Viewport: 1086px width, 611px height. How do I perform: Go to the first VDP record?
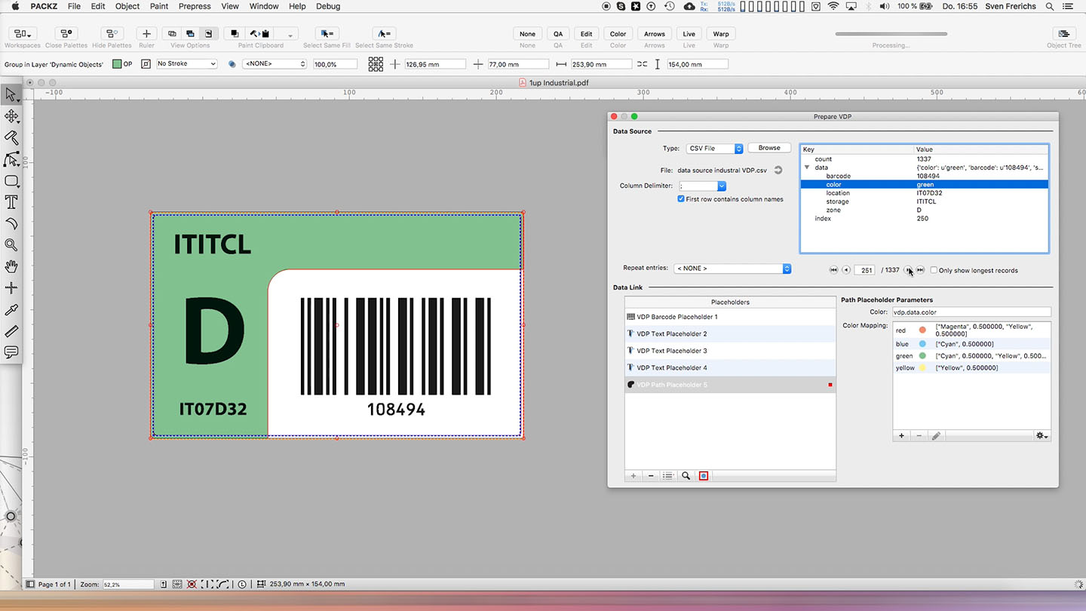coord(833,270)
